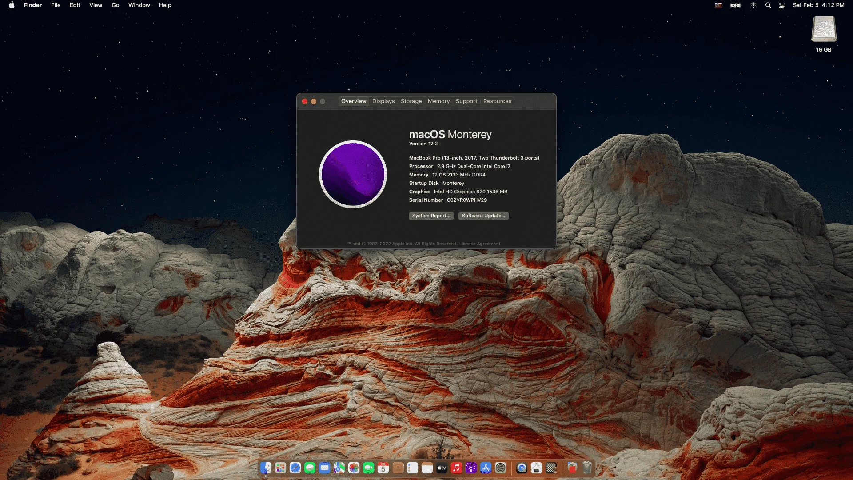Open Maps from the Dock
Image resolution: width=853 pixels, height=480 pixels.
[339, 468]
